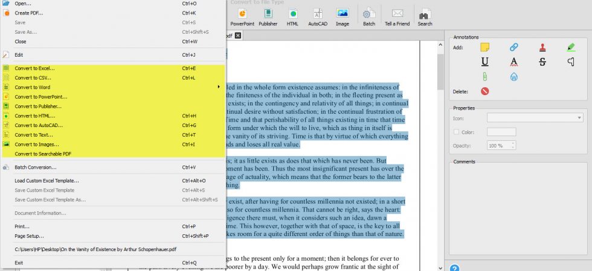Viewport: 592px width, 271px height.
Task: Choose Batch Conversion from the menu
Action: [x=114, y=167]
